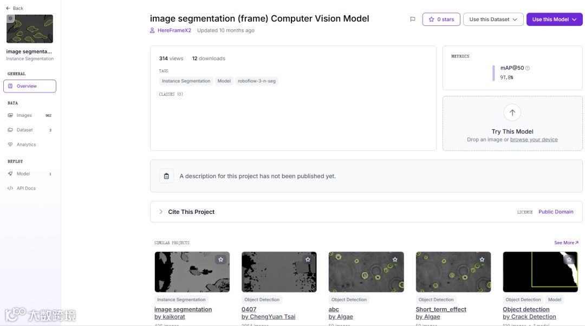Viewport: 585px width, 326px height.
Task: Click the mAP@50 metric purple bar
Action: point(493,73)
